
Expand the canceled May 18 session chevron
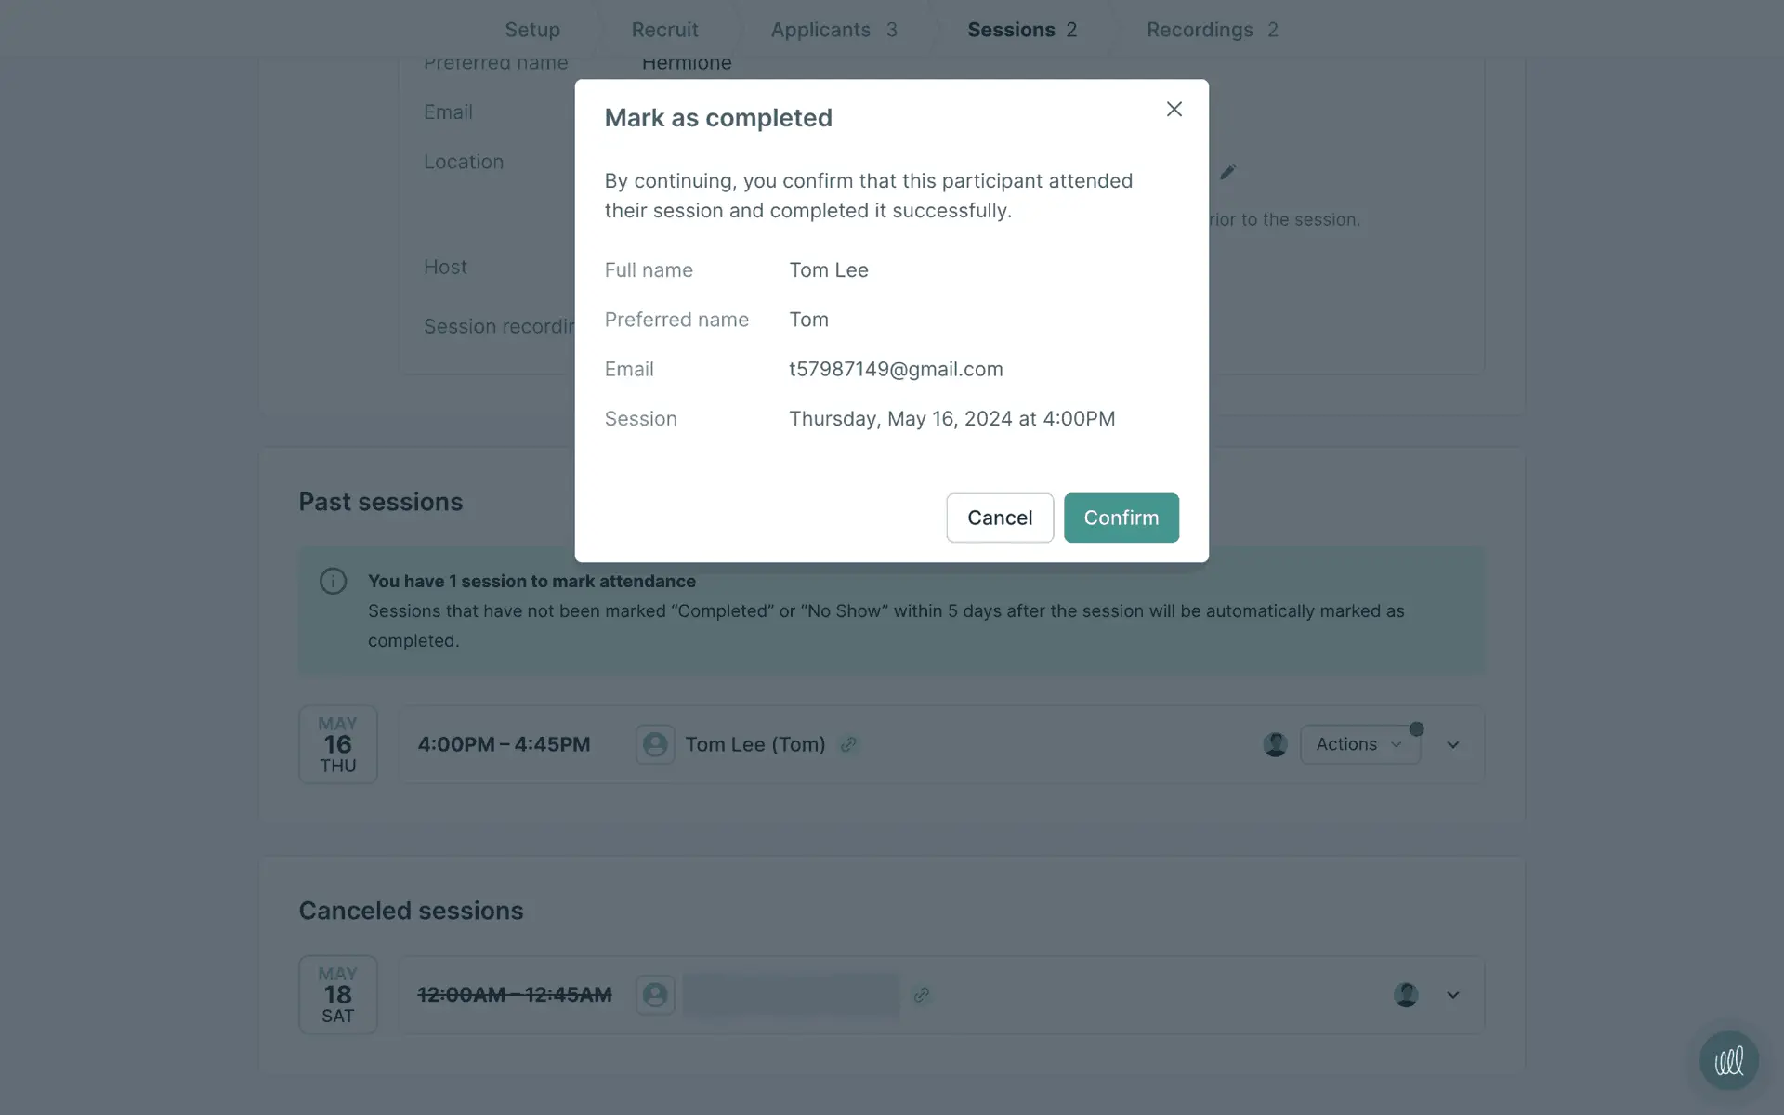point(1453,995)
